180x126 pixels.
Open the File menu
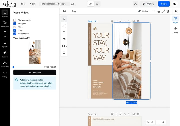coord(23,4)
